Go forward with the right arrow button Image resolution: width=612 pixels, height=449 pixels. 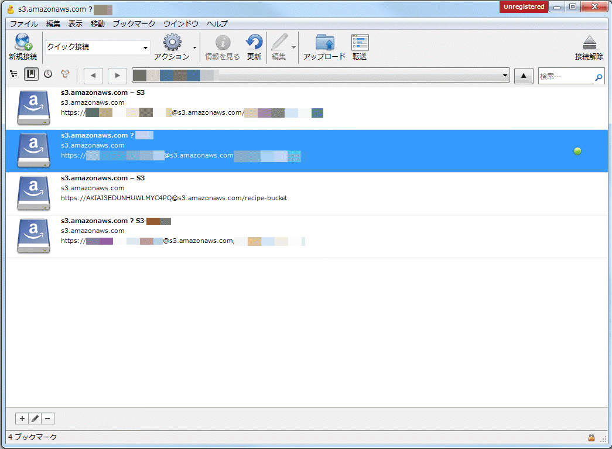(x=118, y=76)
